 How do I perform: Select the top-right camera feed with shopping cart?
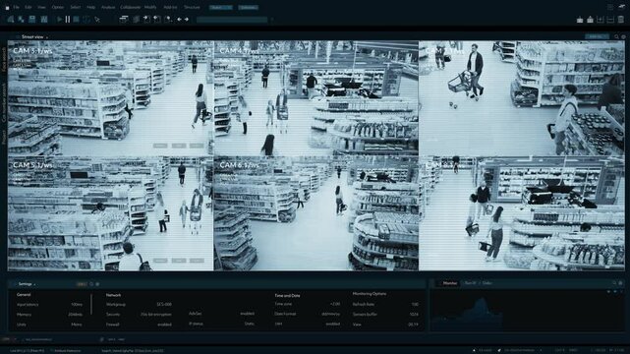coord(522,98)
